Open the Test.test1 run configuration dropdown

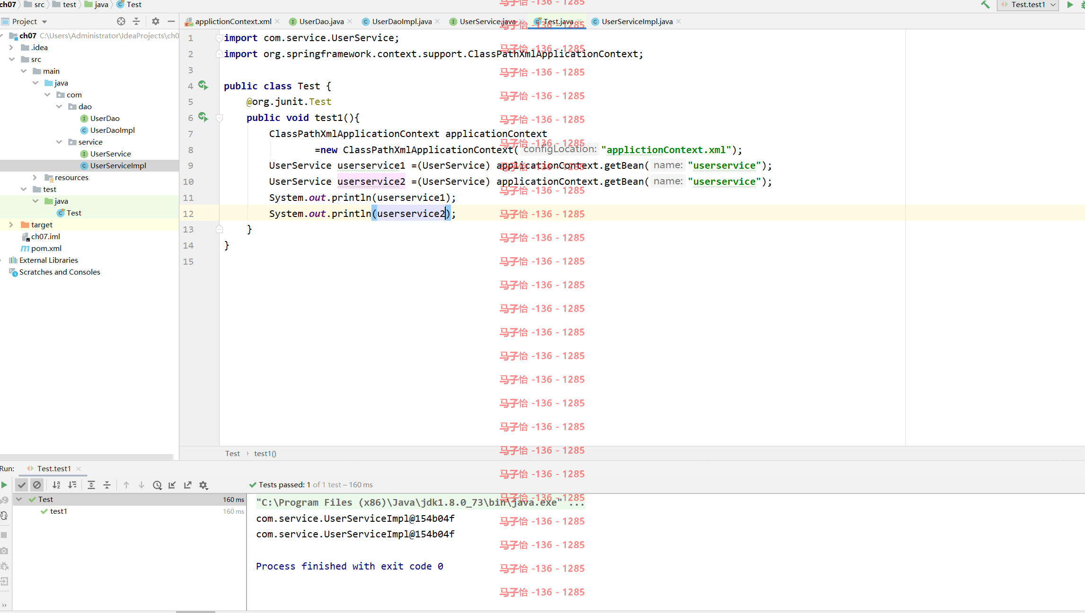click(x=1028, y=5)
